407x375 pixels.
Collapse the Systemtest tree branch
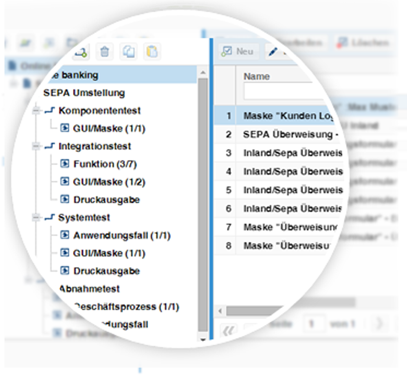tap(35, 217)
